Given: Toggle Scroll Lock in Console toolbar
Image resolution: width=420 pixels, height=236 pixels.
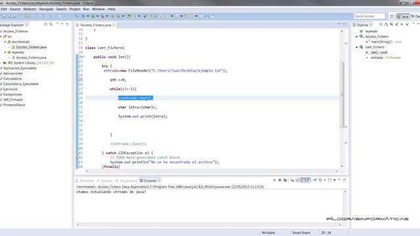Looking at the screenshot, I should click(x=297, y=180).
